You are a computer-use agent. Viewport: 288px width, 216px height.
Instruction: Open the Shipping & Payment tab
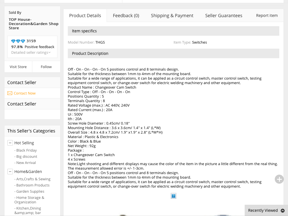(172, 16)
